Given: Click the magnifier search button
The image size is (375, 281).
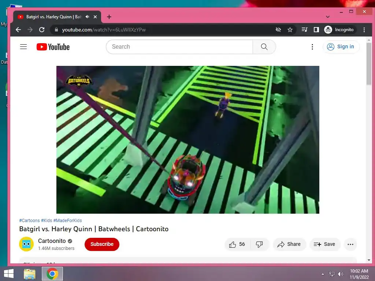Looking at the screenshot, I should click(264, 46).
